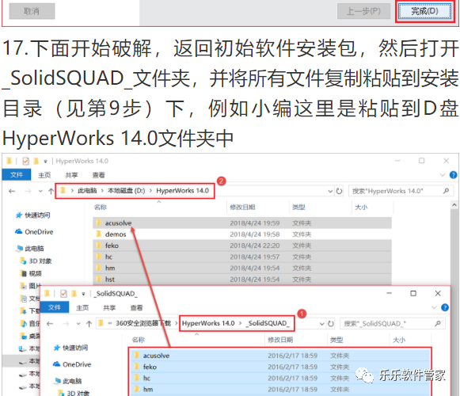Viewport: 460px width, 396px height.
Task: Select hm folder in HyperWorks 14.0 window
Action: point(242,268)
